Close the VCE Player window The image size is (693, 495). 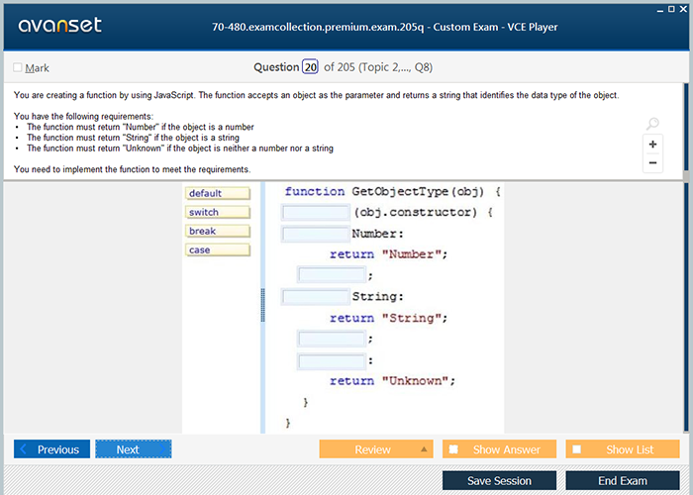[683, 9]
